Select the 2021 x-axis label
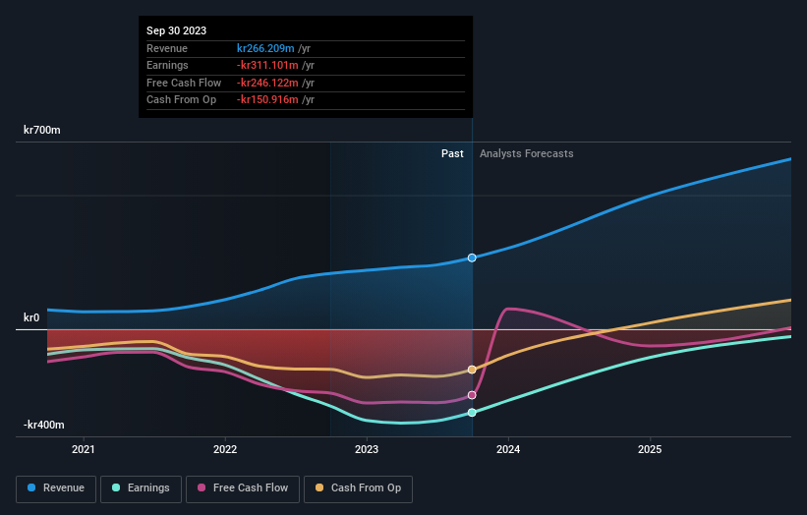The height and width of the screenshot is (515, 807). [x=84, y=449]
